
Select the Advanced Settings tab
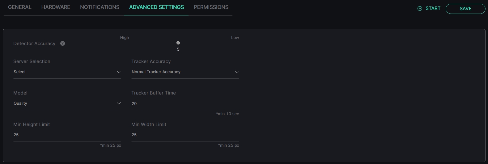coord(156,7)
